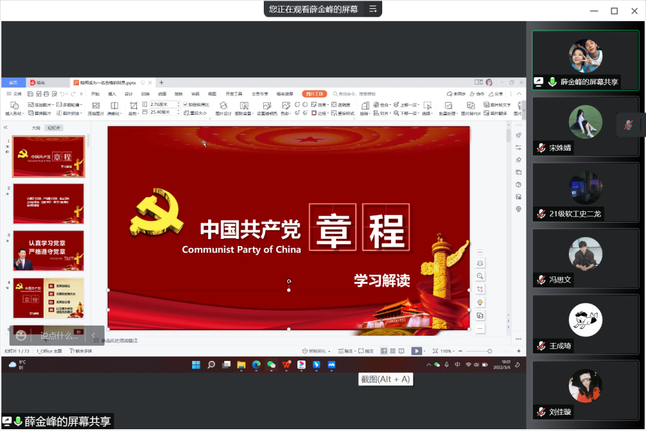This screenshot has height=431, width=646.
Task: Select slide 3 thumbnail 认真学习党章
Action: coord(48,251)
